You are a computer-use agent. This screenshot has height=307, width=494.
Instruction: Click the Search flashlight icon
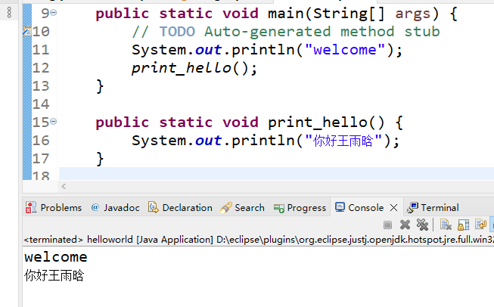pyautogui.click(x=226, y=207)
